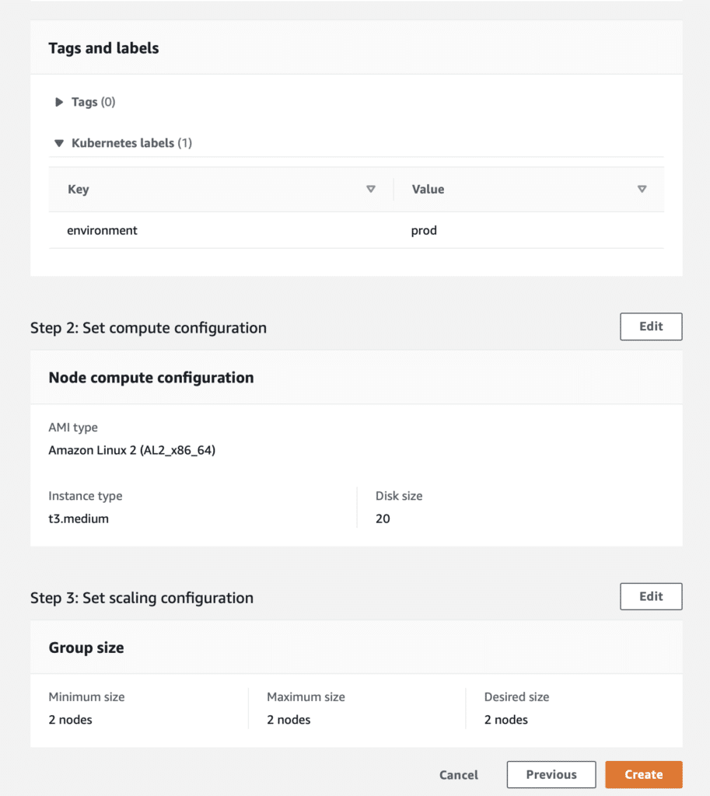Click the Value column header
Viewport: 710px width, 796px height.
coord(428,190)
